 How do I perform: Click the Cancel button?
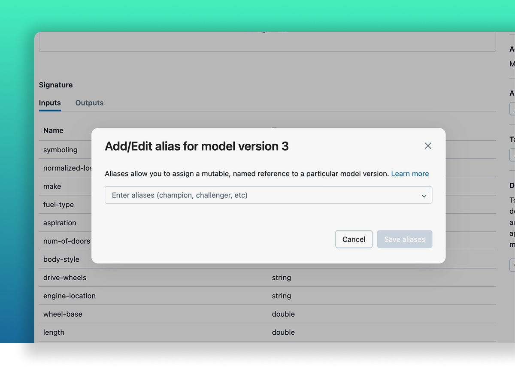point(354,239)
